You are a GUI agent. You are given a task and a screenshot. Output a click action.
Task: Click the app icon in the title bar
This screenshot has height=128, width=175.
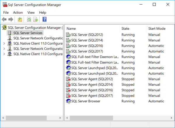5,5
